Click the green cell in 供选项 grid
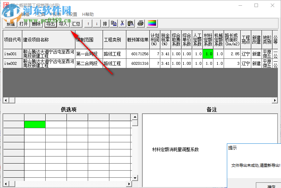 pos(35,124)
